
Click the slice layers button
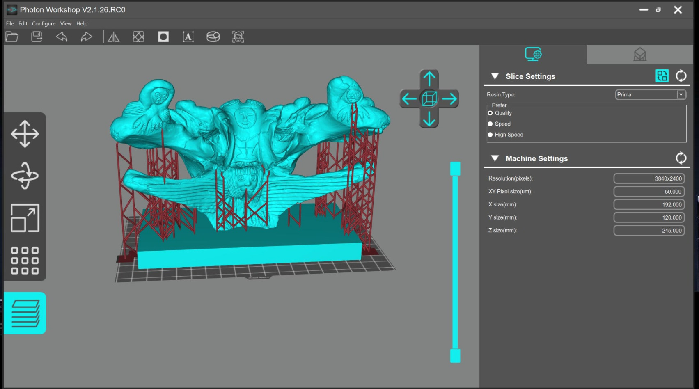25,313
